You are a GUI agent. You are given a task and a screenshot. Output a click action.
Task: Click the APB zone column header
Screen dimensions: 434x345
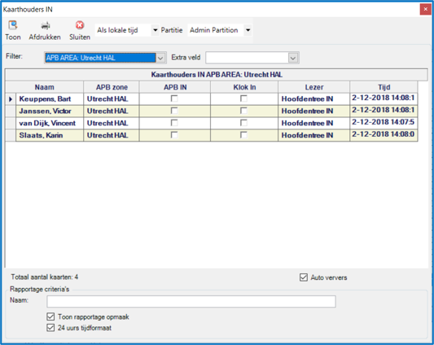click(x=112, y=87)
